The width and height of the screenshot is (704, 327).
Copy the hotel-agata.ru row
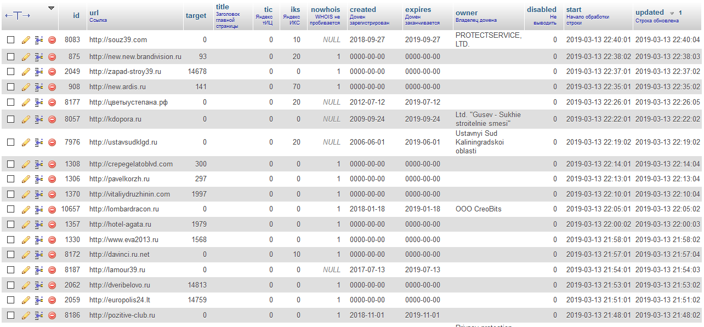coord(39,225)
